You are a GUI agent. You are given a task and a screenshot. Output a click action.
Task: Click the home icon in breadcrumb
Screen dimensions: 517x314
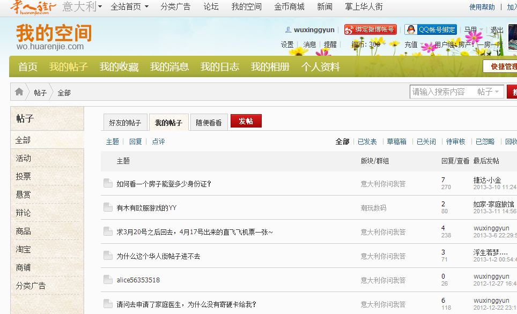(19, 92)
